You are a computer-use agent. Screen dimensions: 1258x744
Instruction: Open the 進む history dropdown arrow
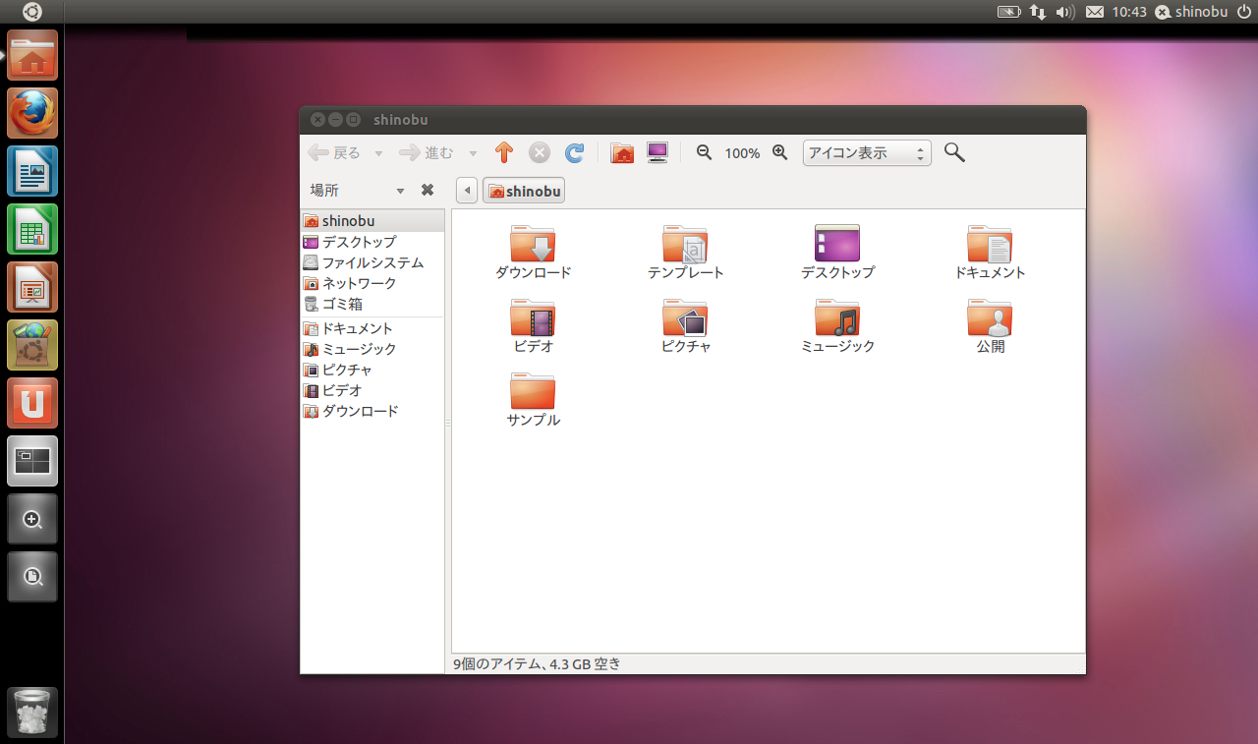[x=473, y=153]
